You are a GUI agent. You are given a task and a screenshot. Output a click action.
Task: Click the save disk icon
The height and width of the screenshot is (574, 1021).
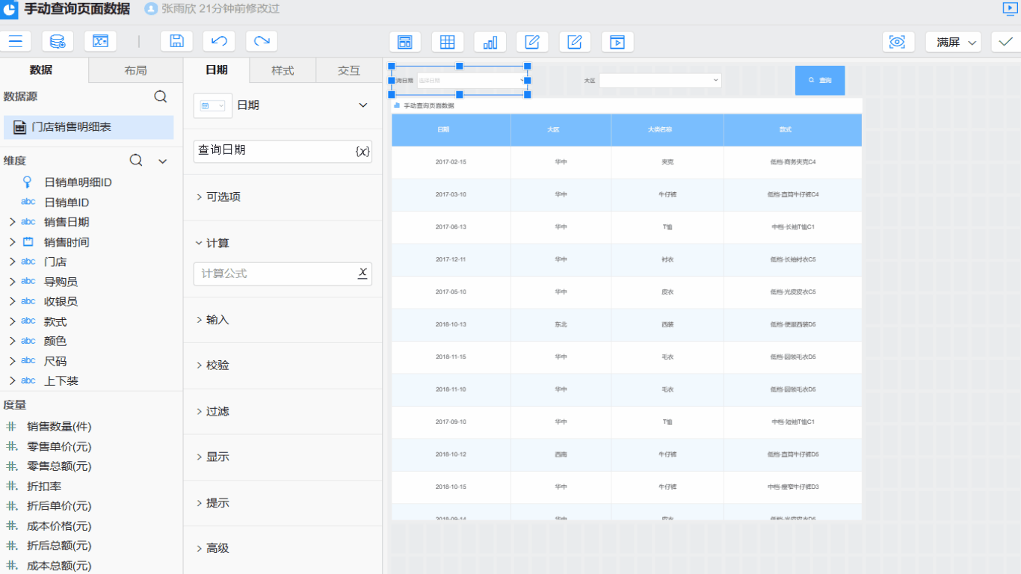tap(176, 42)
